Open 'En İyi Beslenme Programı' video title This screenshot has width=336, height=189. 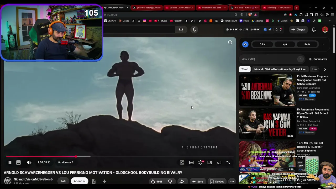click(313, 80)
